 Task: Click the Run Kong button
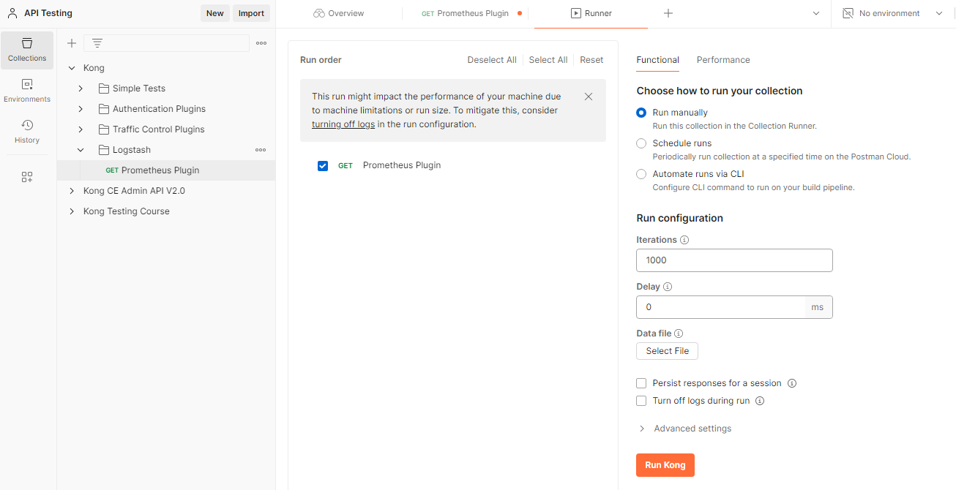pyautogui.click(x=665, y=465)
